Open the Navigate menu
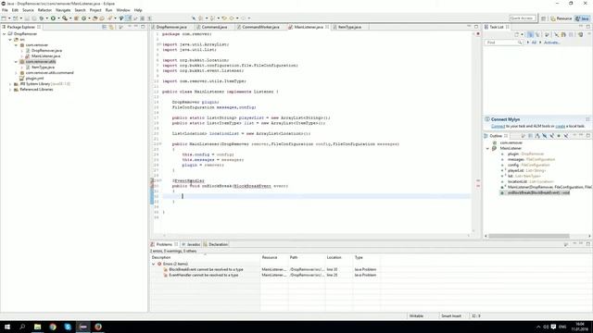This screenshot has height=333, width=593. tap(63, 10)
